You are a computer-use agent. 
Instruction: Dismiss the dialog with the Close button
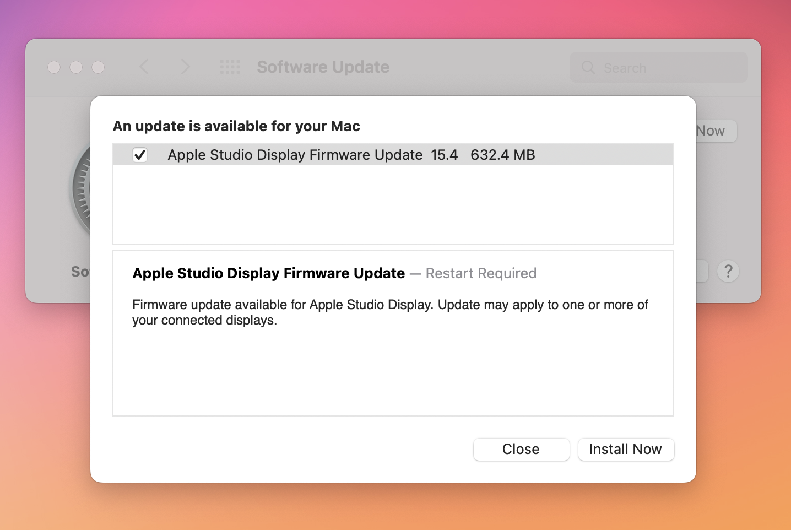(521, 449)
